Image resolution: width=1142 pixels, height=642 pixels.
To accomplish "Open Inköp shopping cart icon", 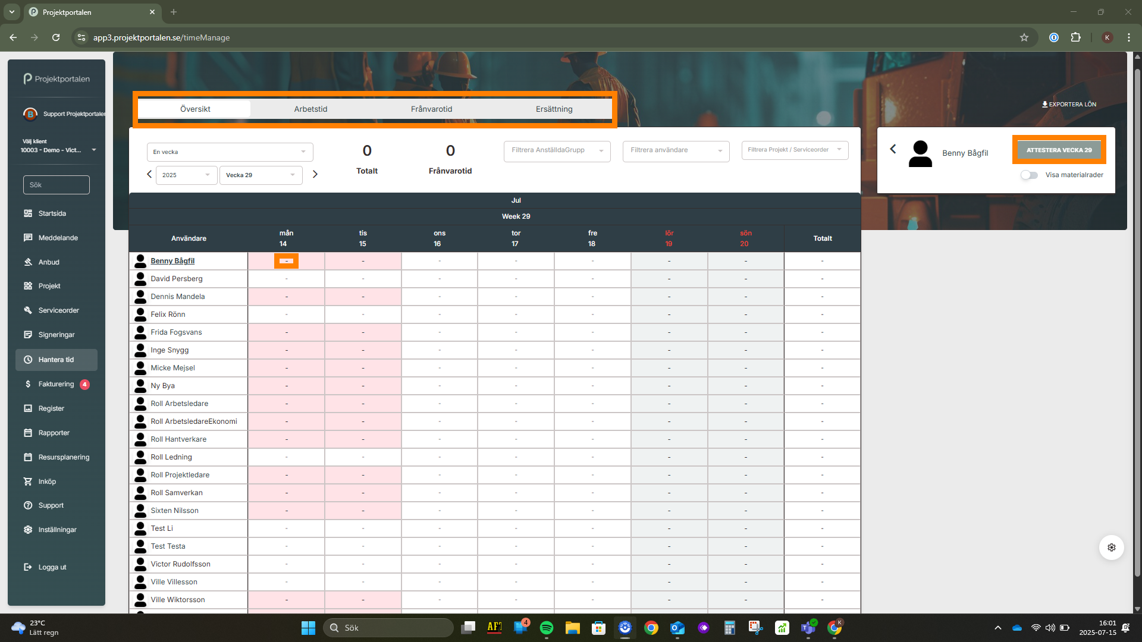I will (28, 481).
